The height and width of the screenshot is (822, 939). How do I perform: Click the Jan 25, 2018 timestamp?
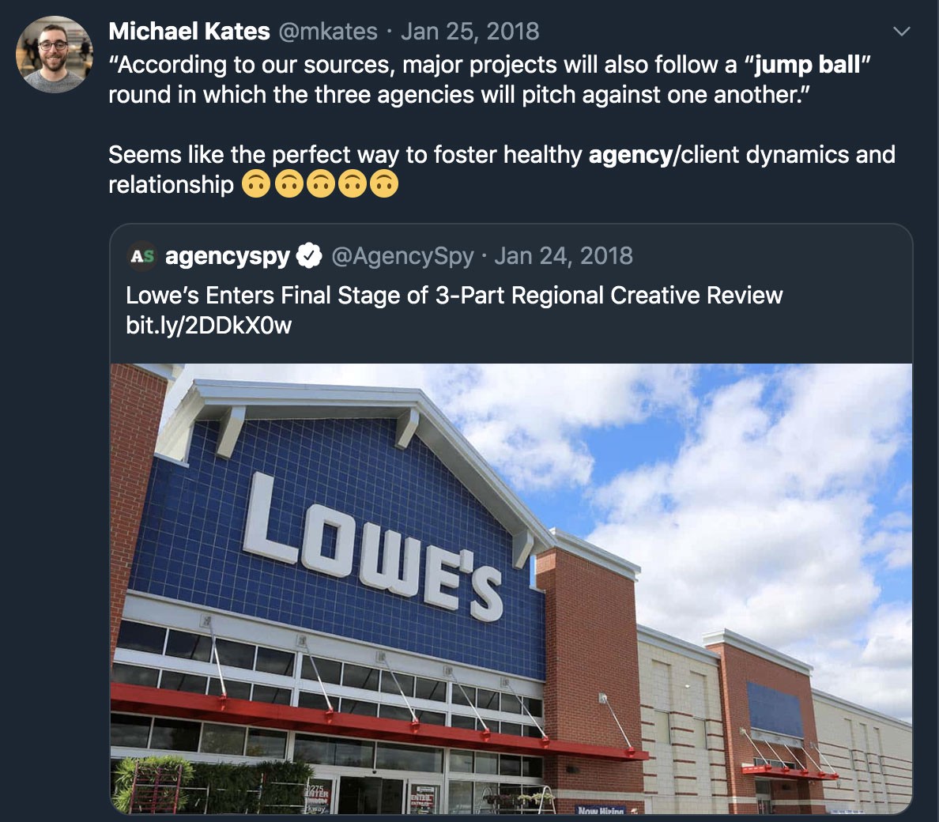pyautogui.click(x=470, y=31)
